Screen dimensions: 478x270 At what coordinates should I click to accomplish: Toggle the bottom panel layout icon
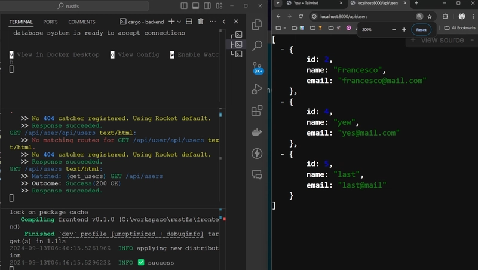(x=196, y=6)
